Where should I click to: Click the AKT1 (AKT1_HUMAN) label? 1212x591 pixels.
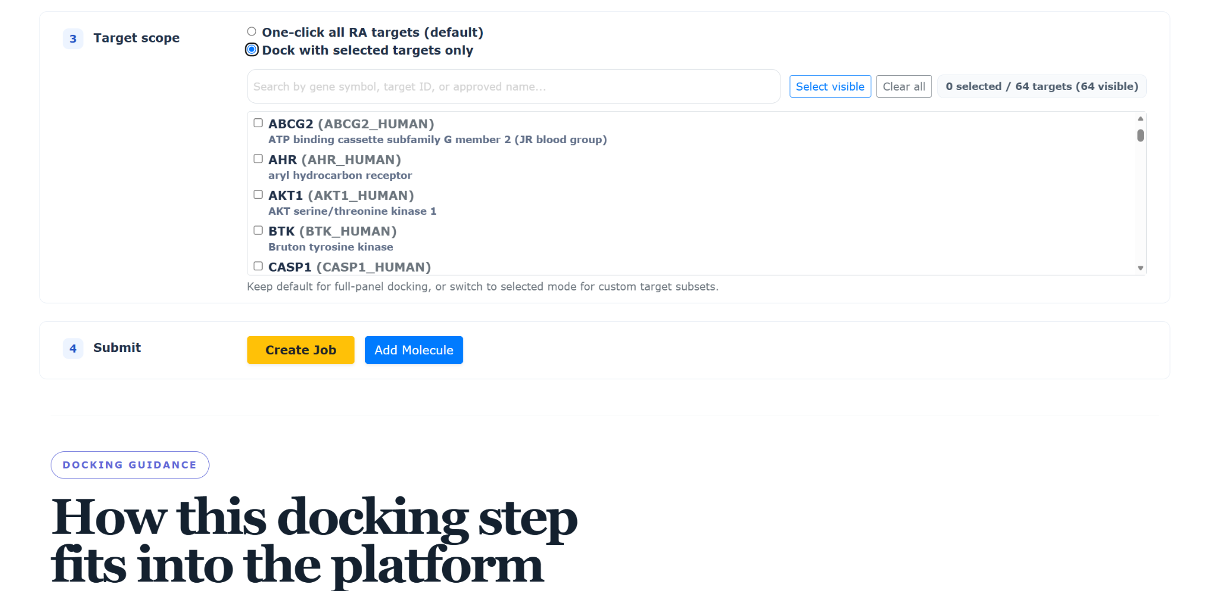coord(341,196)
